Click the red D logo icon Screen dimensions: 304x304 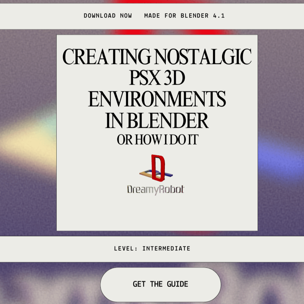coord(158,168)
